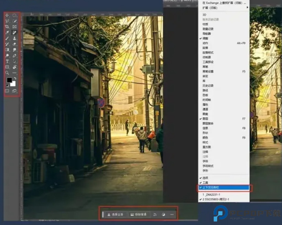Open the Edit Toolbar three-dot menu

[14, 73]
